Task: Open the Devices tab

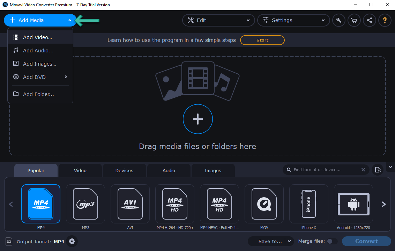Action: point(124,171)
